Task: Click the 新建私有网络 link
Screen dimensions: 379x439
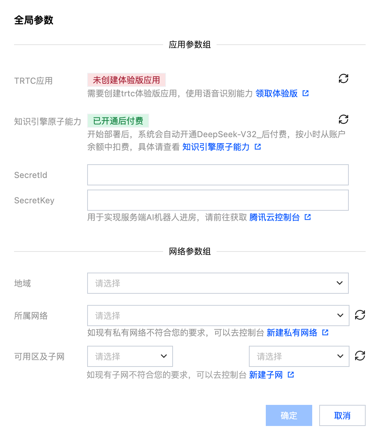Action: 292,333
